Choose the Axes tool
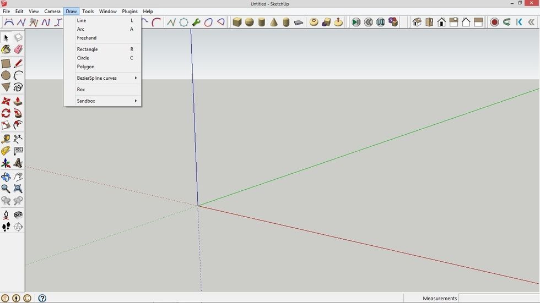 pyautogui.click(x=6, y=163)
